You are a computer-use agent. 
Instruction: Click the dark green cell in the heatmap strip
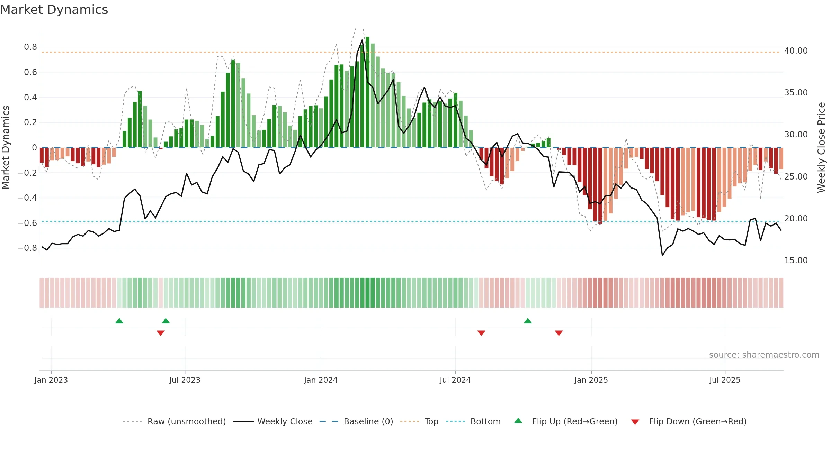point(367,293)
